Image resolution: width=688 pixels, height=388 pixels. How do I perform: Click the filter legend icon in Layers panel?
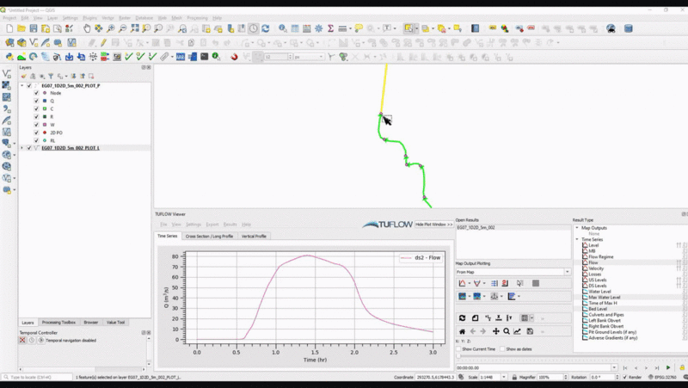click(50, 77)
